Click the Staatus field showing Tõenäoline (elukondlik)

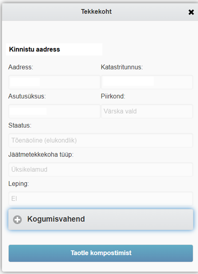pyautogui.click(x=101, y=140)
